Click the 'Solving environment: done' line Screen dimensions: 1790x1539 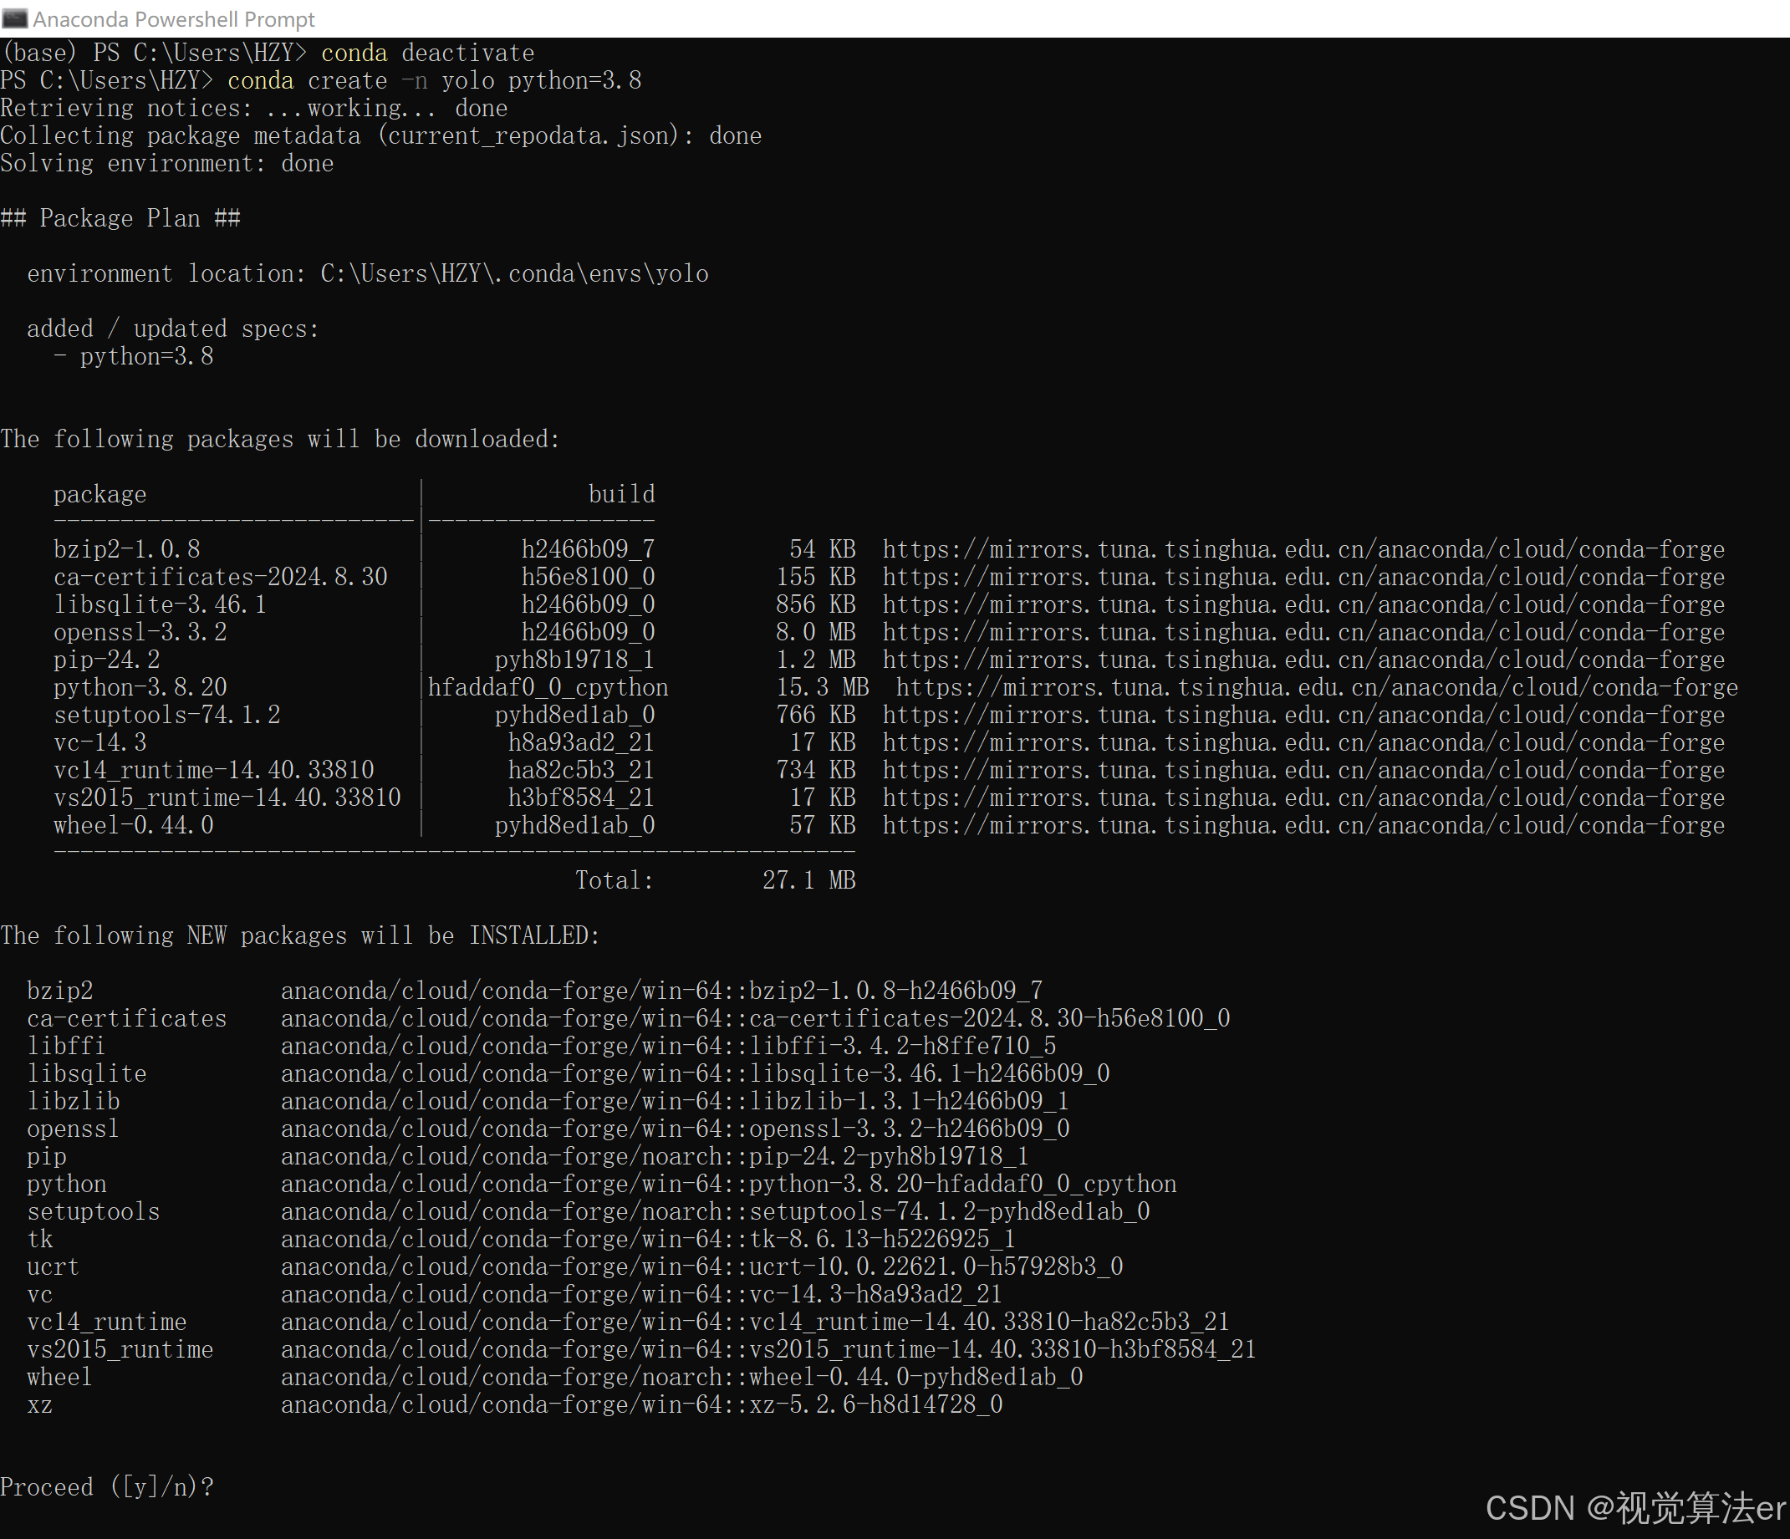tap(166, 164)
